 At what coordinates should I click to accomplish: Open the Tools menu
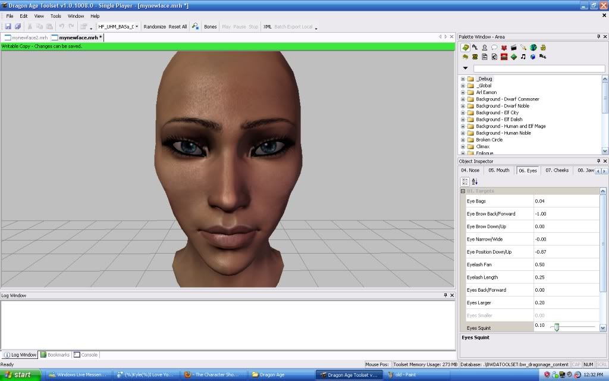pyautogui.click(x=55, y=16)
